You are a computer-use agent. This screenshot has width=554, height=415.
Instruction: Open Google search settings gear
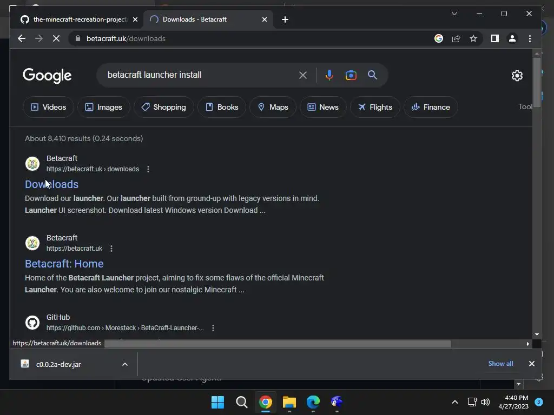(x=517, y=76)
